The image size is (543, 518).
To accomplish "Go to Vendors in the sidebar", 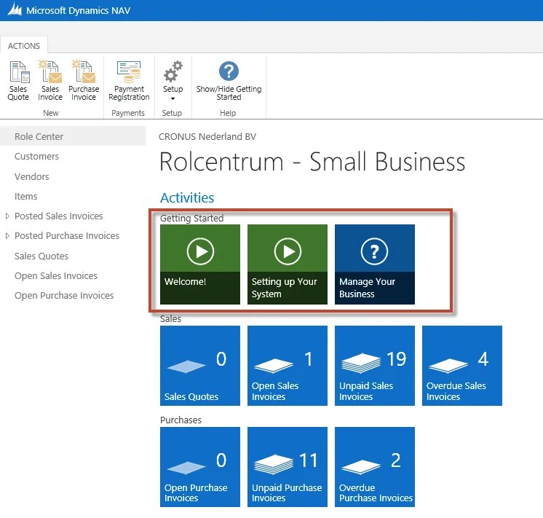I will point(31,176).
